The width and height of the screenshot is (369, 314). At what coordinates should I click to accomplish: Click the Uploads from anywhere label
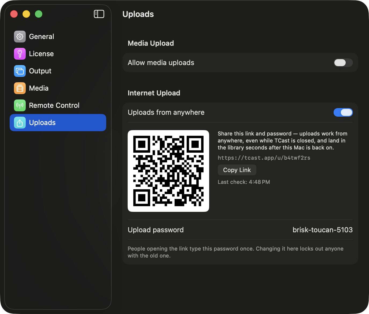(x=166, y=112)
